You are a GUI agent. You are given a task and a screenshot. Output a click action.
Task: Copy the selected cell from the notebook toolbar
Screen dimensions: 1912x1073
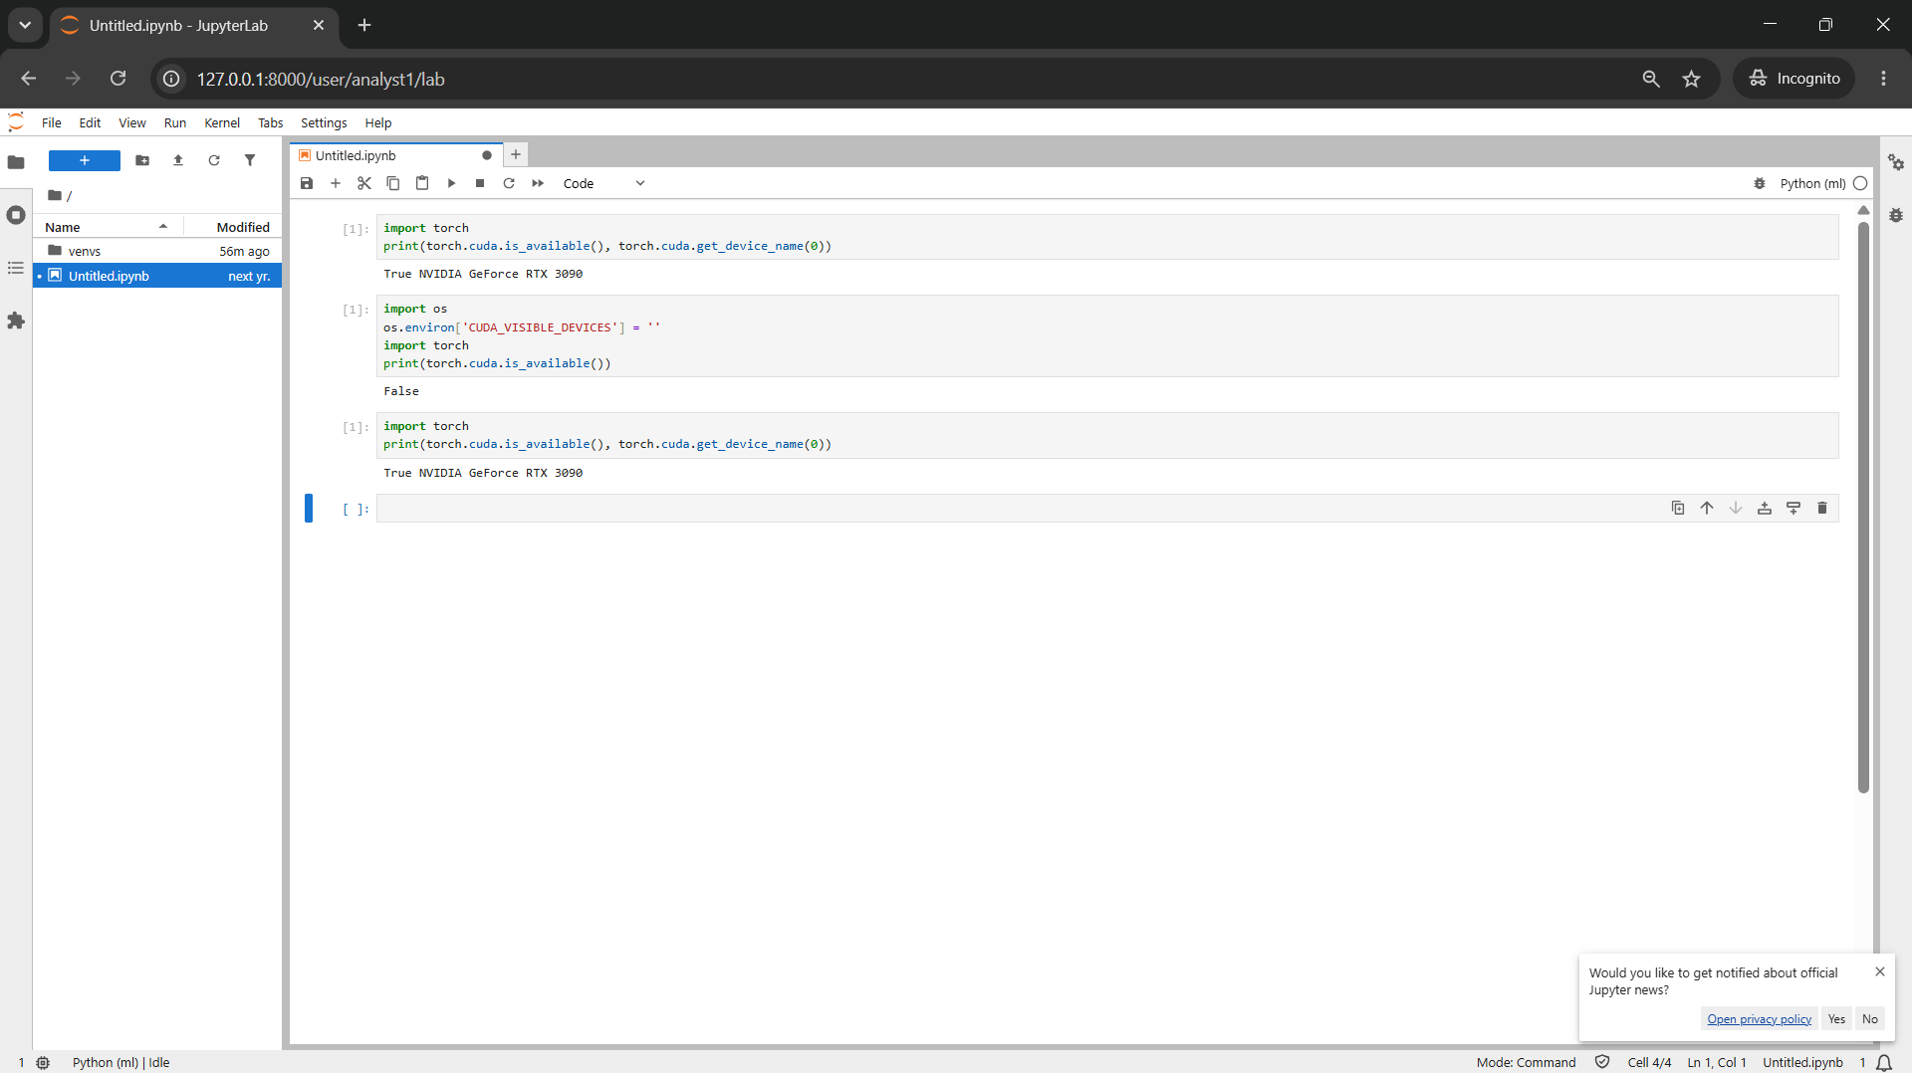click(x=393, y=183)
